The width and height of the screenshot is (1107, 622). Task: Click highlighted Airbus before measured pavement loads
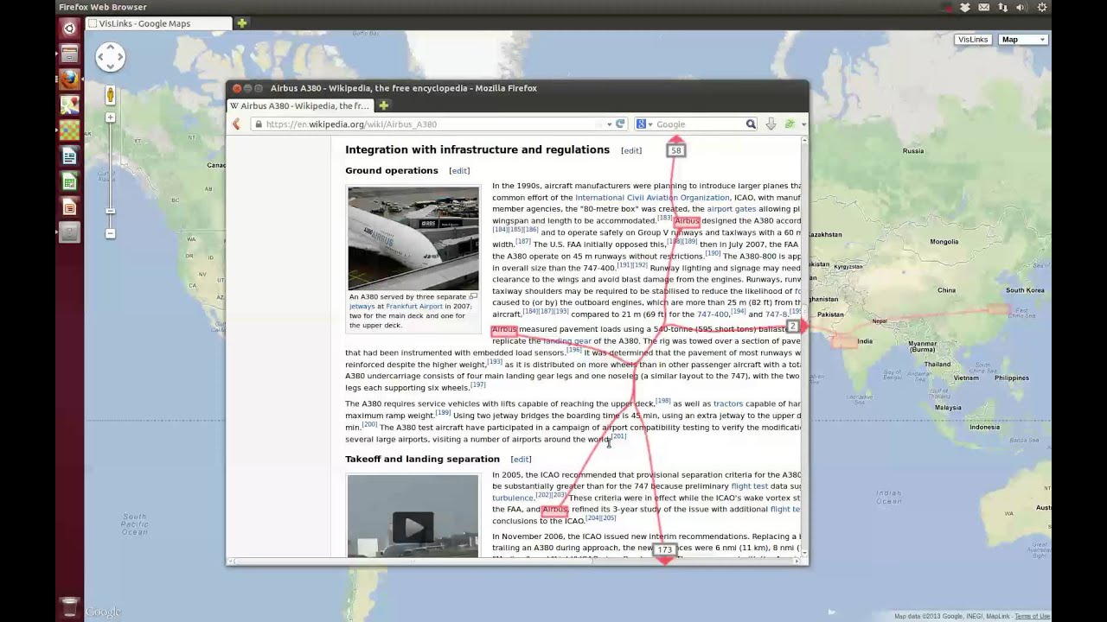click(504, 329)
